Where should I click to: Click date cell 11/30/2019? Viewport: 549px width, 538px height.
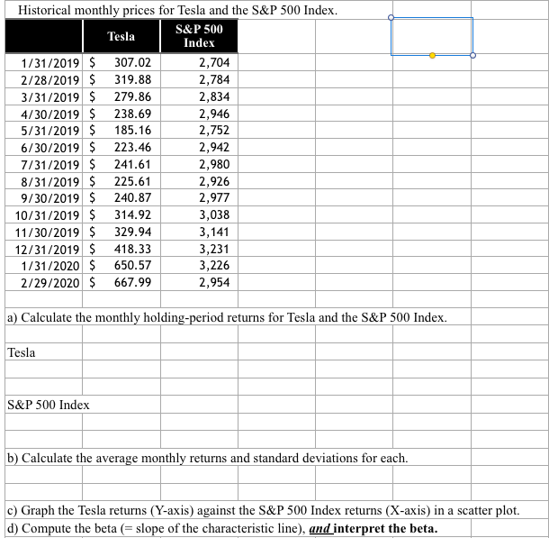coord(44,232)
